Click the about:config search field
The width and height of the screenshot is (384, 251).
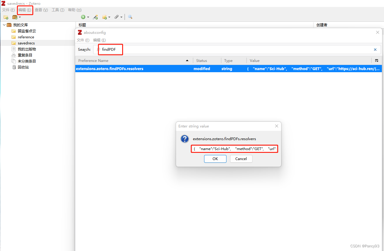[237, 50]
